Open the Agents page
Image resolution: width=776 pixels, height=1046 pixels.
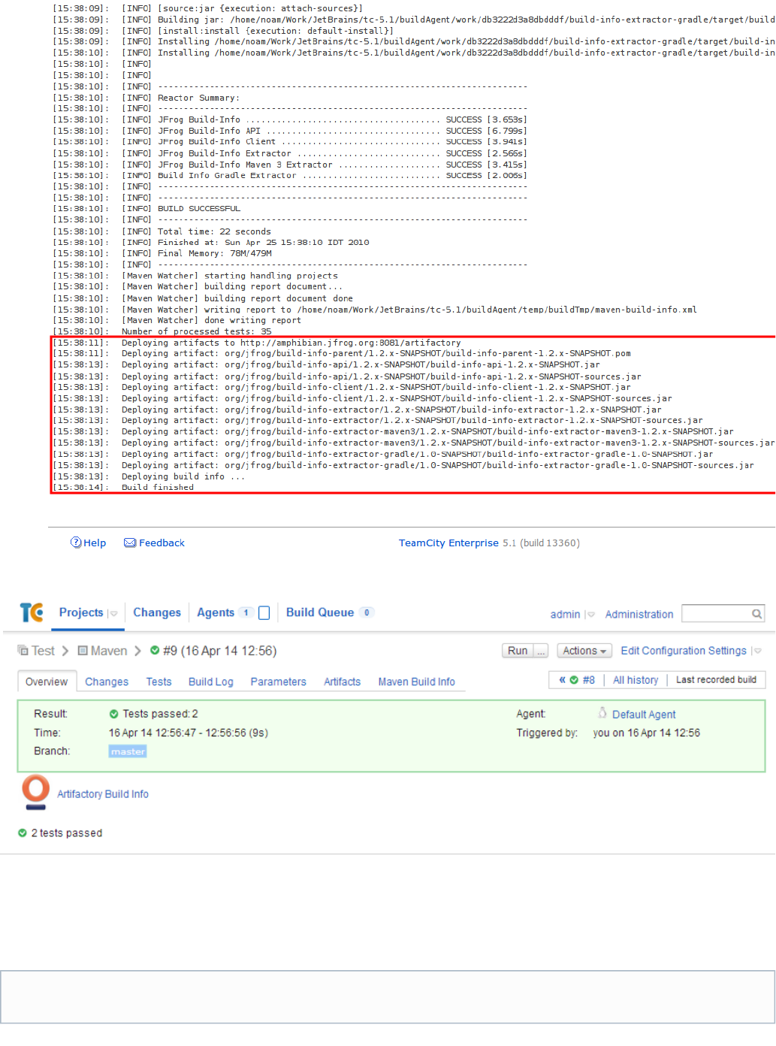click(216, 612)
